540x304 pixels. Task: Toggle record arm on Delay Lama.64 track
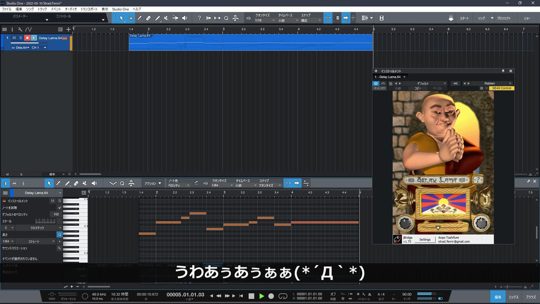click(x=27, y=38)
